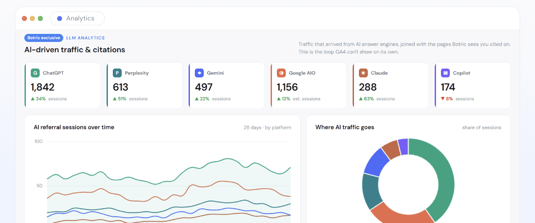535x223 pixels.
Task: Click the Claude platform icon
Action: click(x=363, y=73)
